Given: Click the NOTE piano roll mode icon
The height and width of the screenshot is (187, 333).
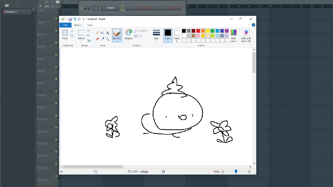Looking at the screenshot, I should [47, 6].
